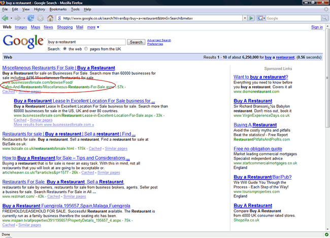
Task: Open the restmart 'Restaurants For Sale' result
Action: [x=63, y=182]
